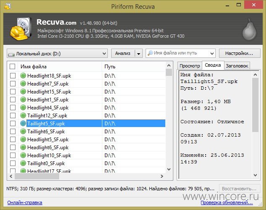Check the box for Taillight0_SF.upk
Image resolution: width=266 pixels, height=210 pixels.
pos(13,163)
